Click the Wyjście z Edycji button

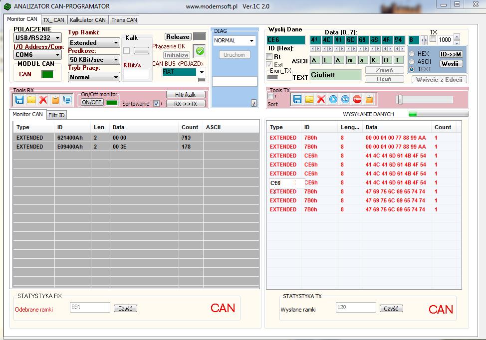(439, 80)
